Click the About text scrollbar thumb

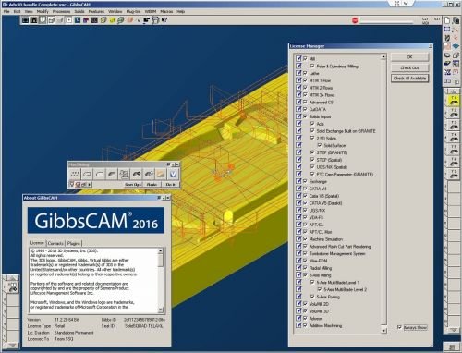pyautogui.click(x=161, y=261)
